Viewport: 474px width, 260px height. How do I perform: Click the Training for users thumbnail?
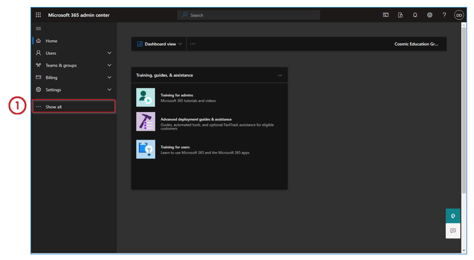click(145, 149)
